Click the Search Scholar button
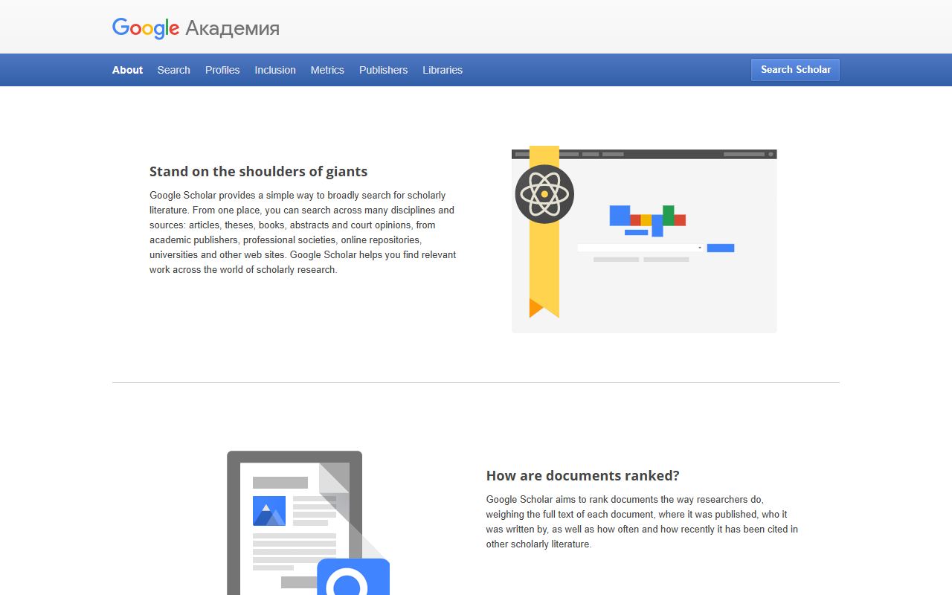This screenshot has height=595, width=952. pos(795,69)
